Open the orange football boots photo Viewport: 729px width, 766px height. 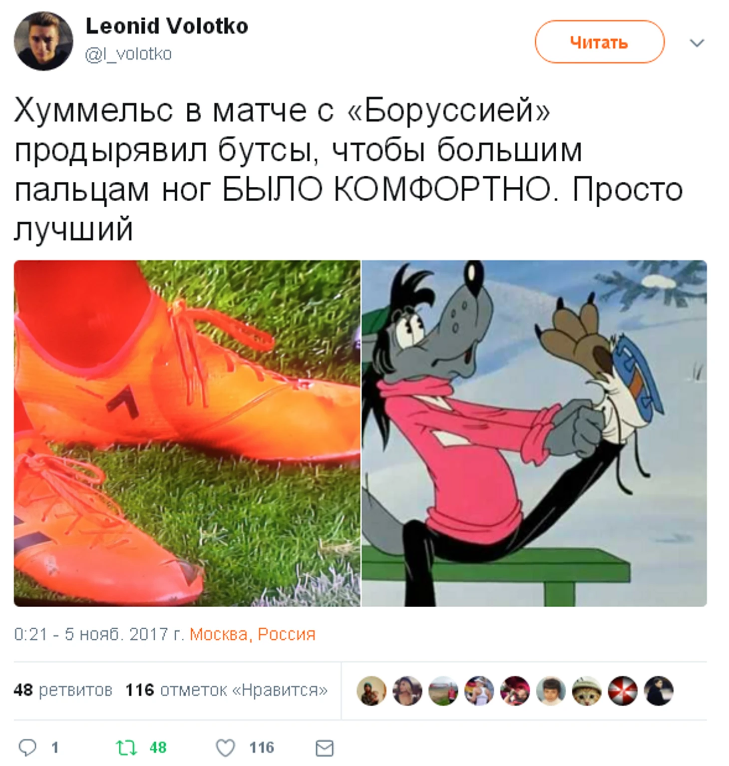pyautogui.click(x=187, y=433)
